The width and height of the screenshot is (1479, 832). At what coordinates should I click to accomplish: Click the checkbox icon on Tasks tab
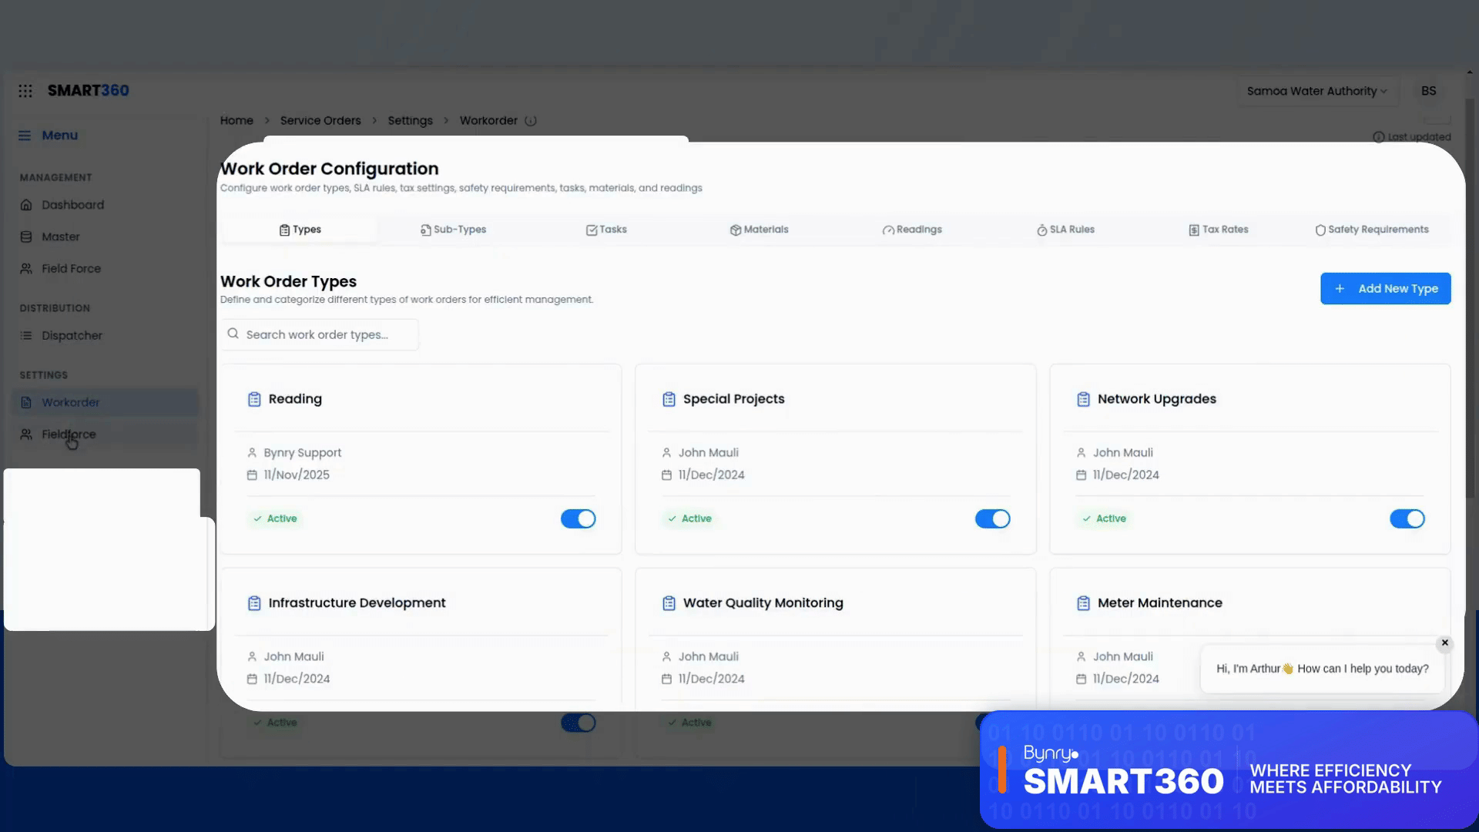point(592,230)
